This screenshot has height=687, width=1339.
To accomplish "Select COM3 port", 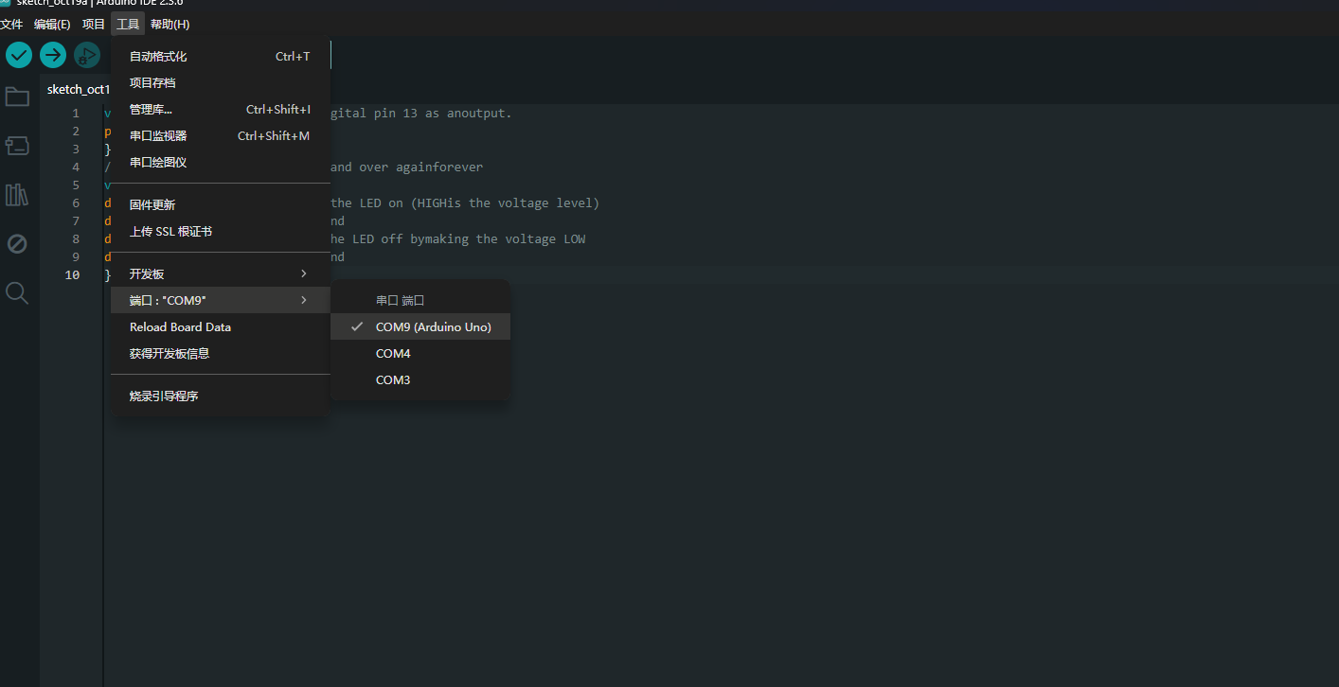I will pos(420,379).
